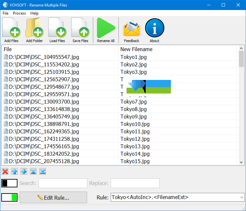The height and width of the screenshot is (211, 246).
Task: Open the File menu
Action: [6, 13]
